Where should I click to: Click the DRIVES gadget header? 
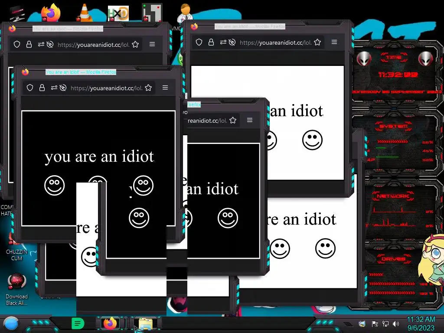click(x=393, y=259)
